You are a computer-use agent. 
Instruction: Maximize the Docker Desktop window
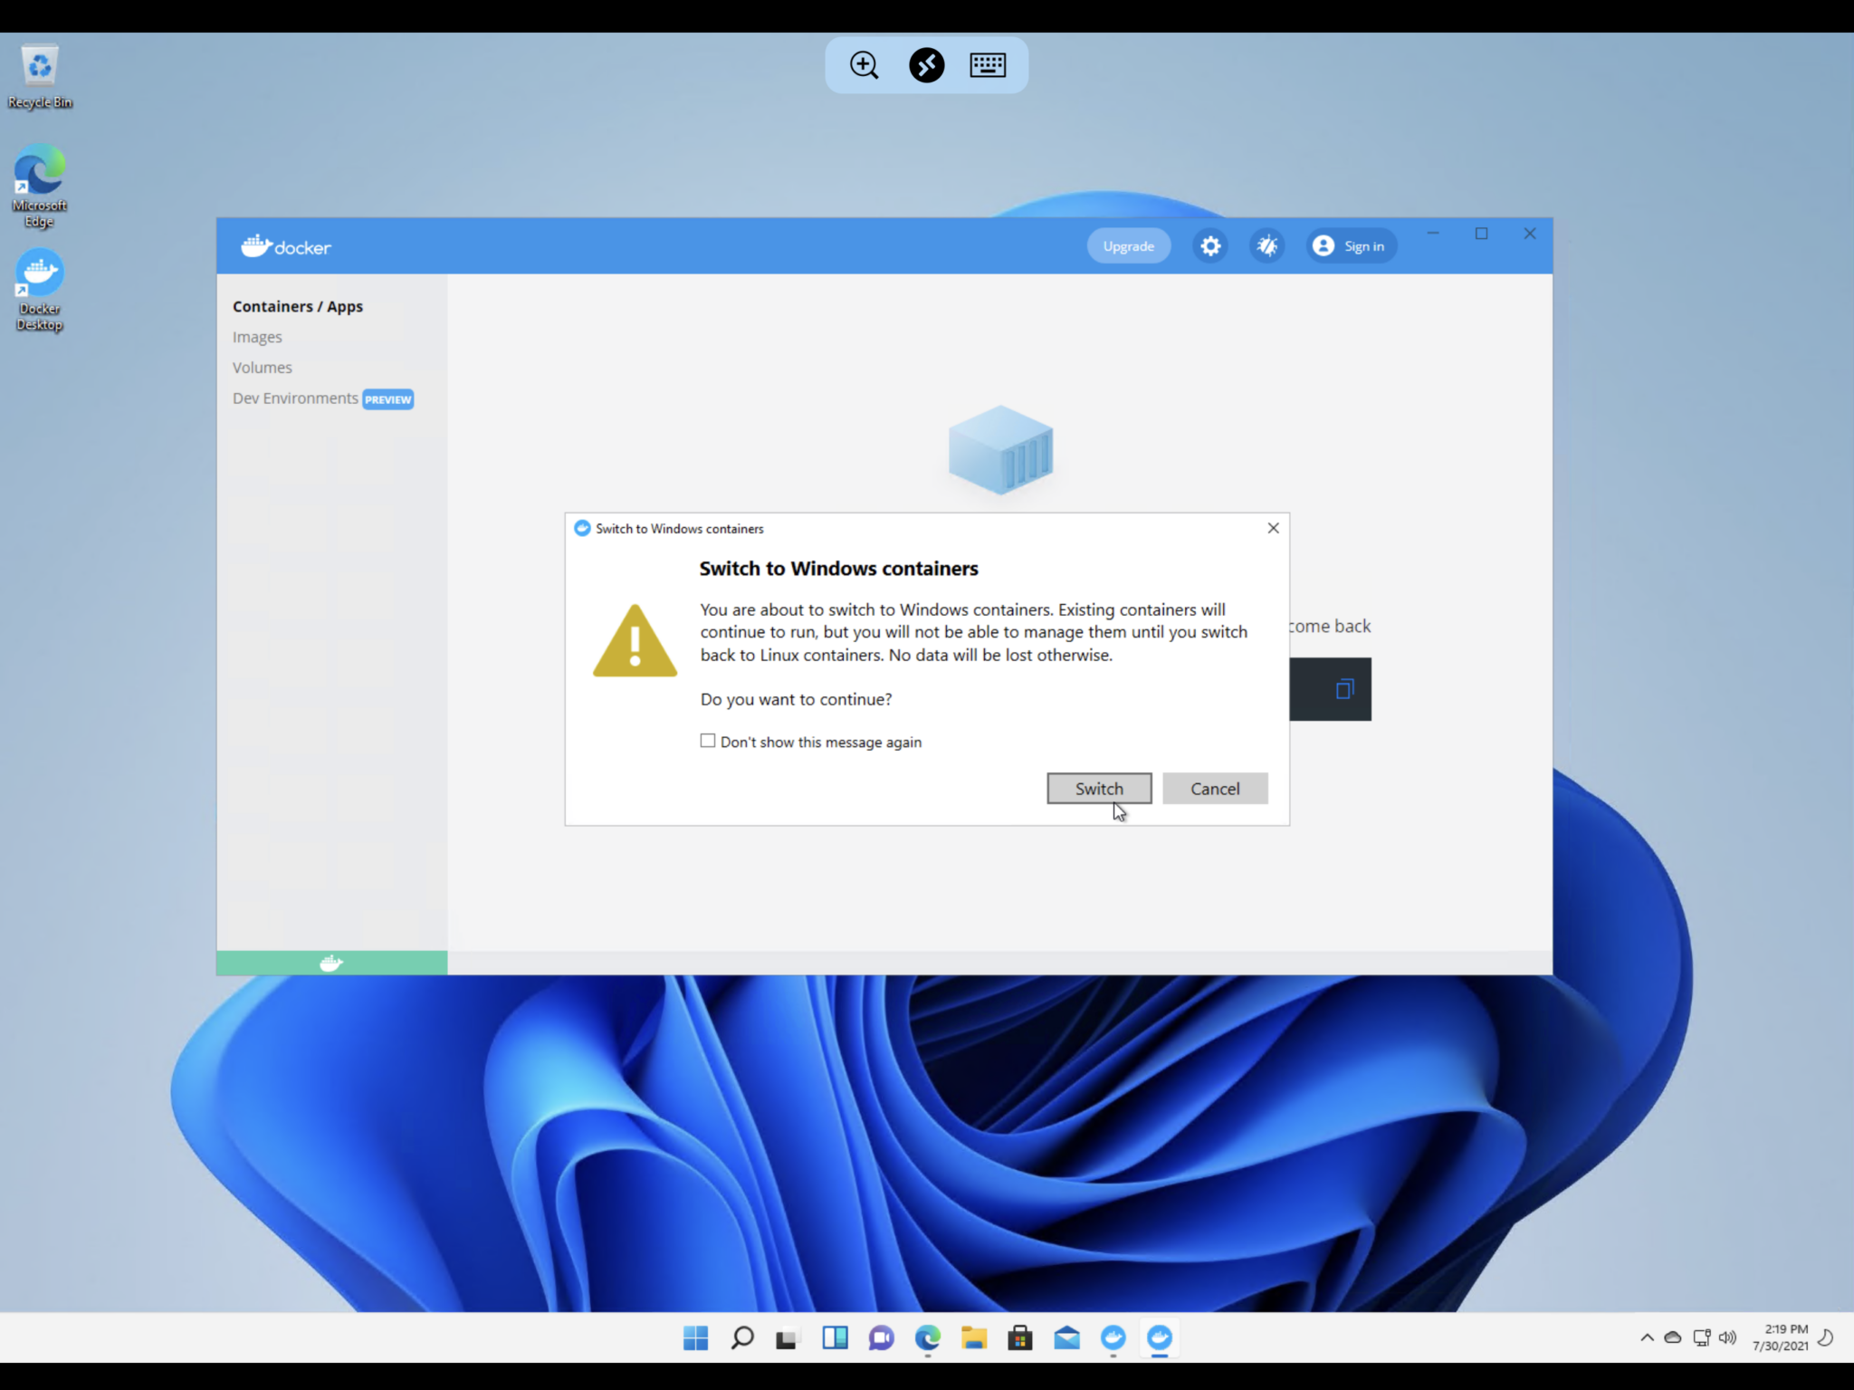(1481, 234)
